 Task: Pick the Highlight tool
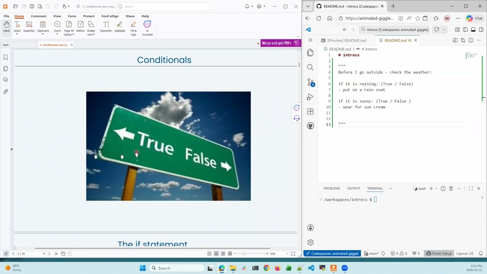[x=119, y=27]
